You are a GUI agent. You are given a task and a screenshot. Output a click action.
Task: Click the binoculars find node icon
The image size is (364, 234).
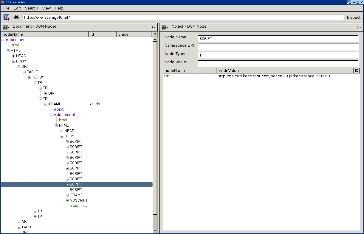click(16, 17)
